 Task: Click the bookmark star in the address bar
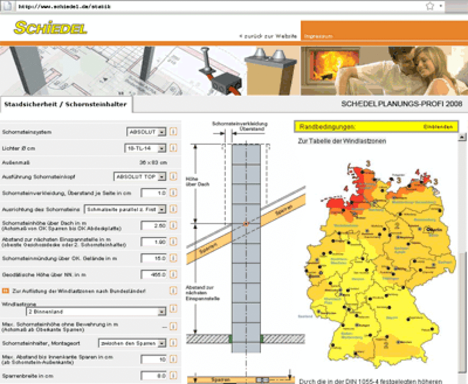tap(430, 6)
